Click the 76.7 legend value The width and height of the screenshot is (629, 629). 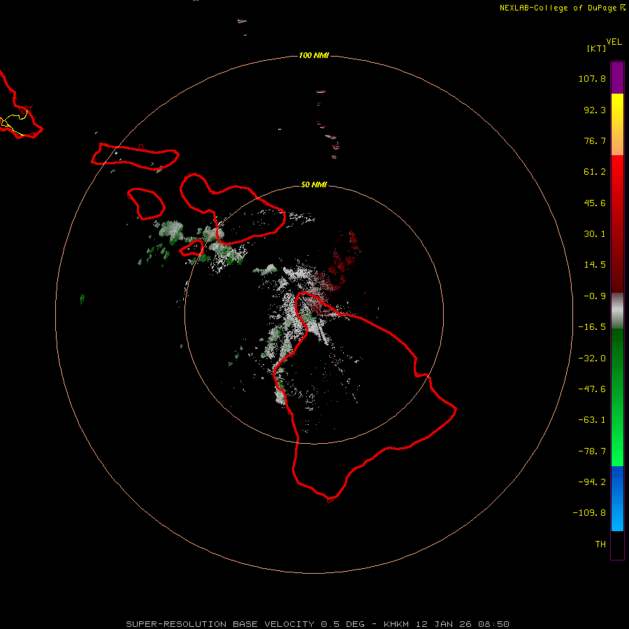pos(595,140)
